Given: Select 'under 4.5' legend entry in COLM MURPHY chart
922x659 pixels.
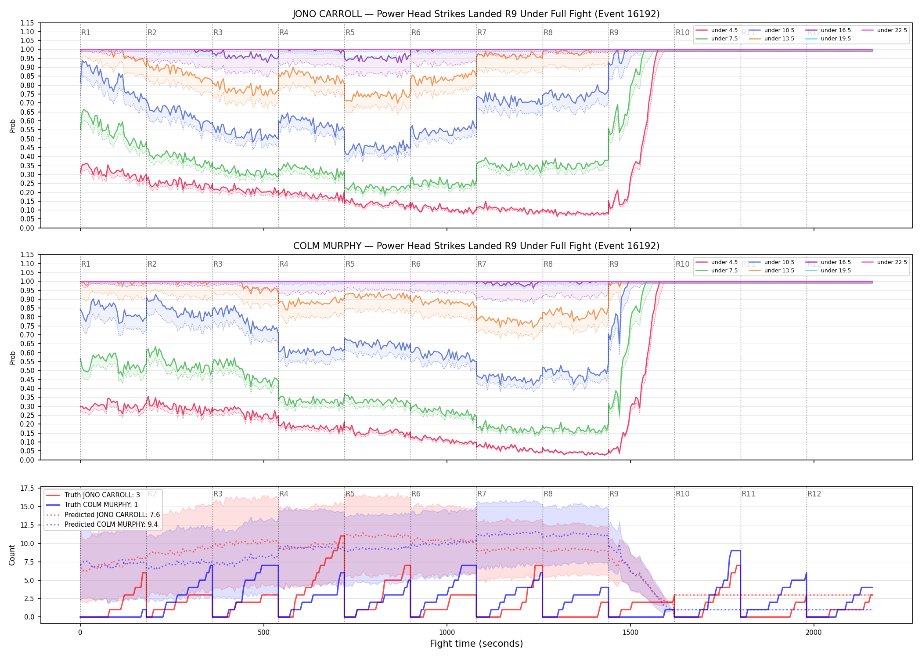Looking at the screenshot, I should pyautogui.click(x=717, y=262).
